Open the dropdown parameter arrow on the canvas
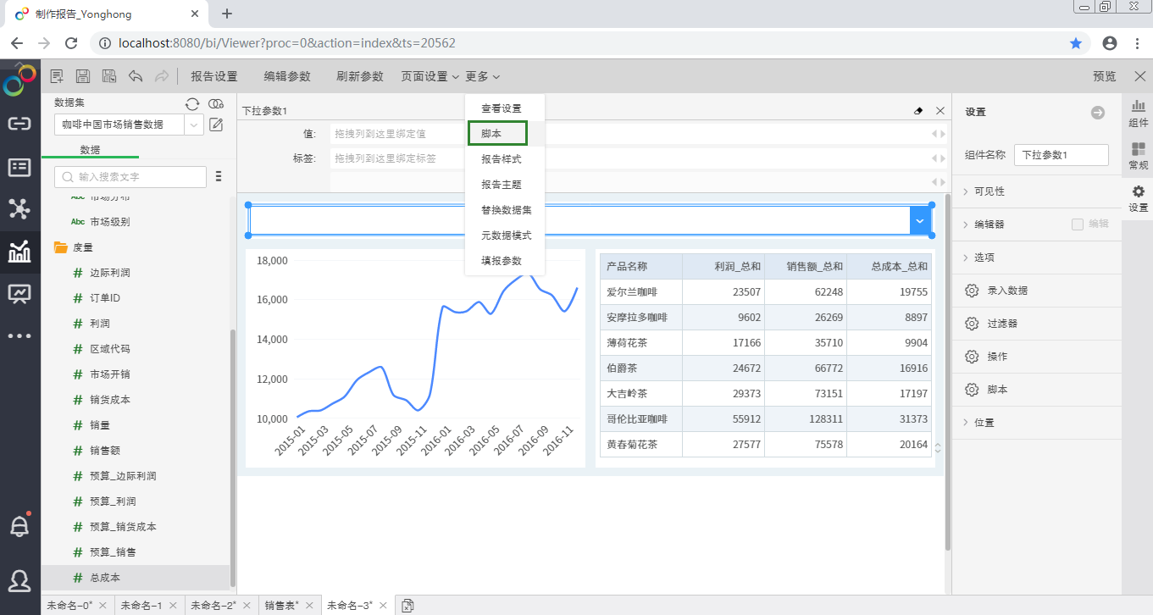 920,221
